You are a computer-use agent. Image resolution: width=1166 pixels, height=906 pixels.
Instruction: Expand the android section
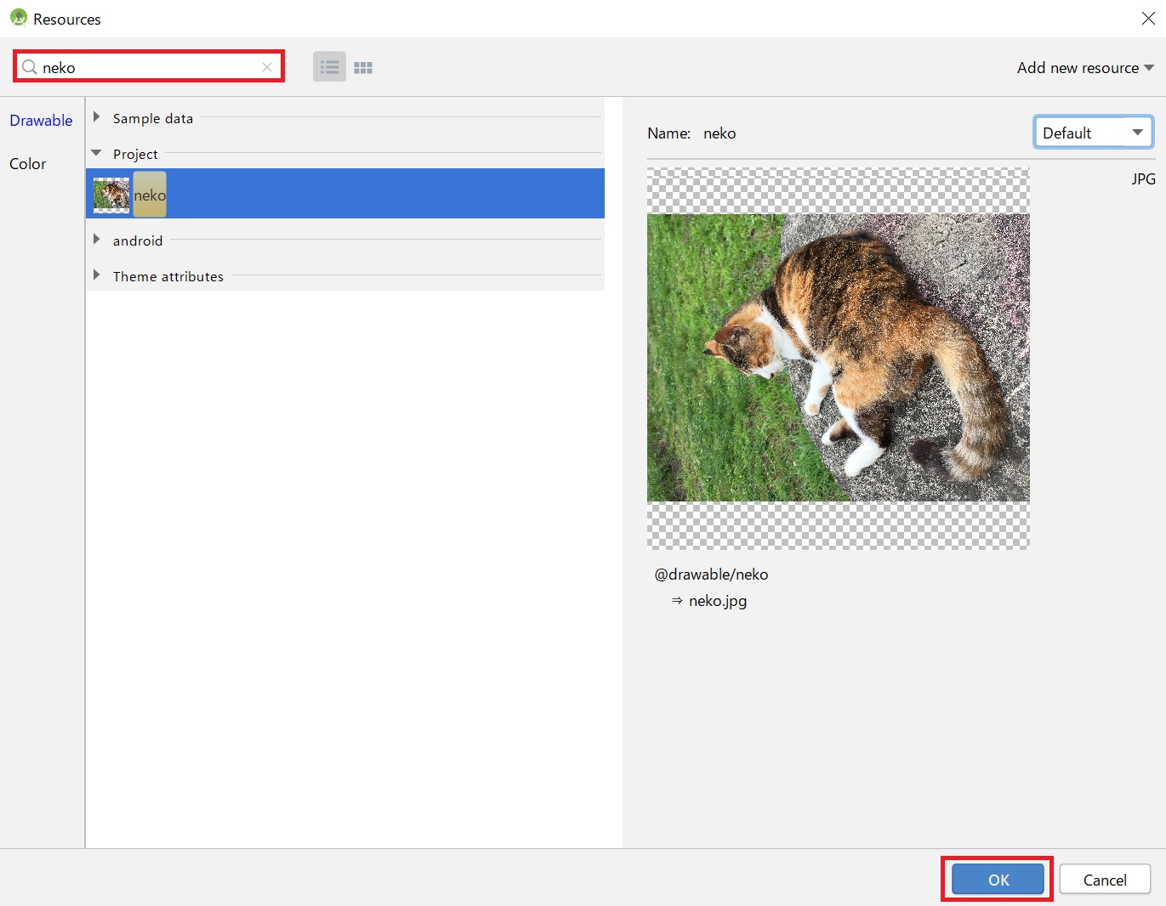tap(97, 240)
